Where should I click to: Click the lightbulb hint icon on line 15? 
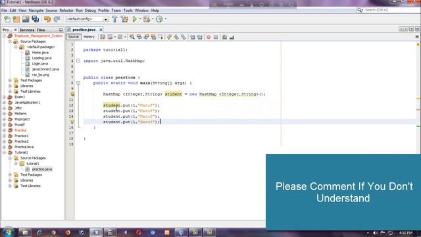pos(72,122)
